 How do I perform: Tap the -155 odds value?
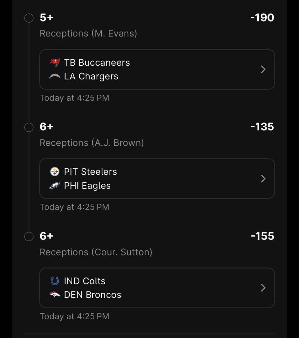pos(262,236)
